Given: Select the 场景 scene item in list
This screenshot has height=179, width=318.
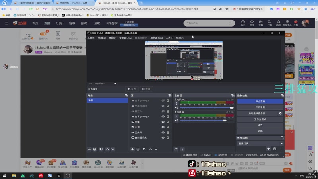Looking at the screenshot, I should [x=107, y=101].
